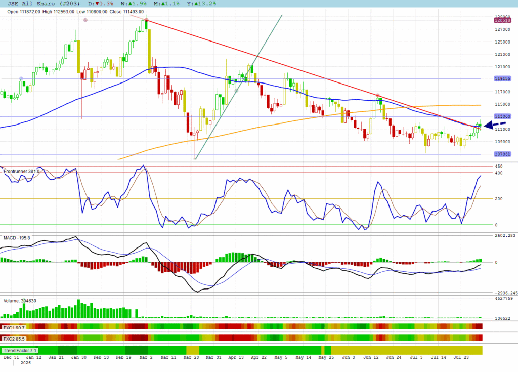The image size is (518, 372).
Task: Click the 125000 price axis label
Action: (x=502, y=42)
